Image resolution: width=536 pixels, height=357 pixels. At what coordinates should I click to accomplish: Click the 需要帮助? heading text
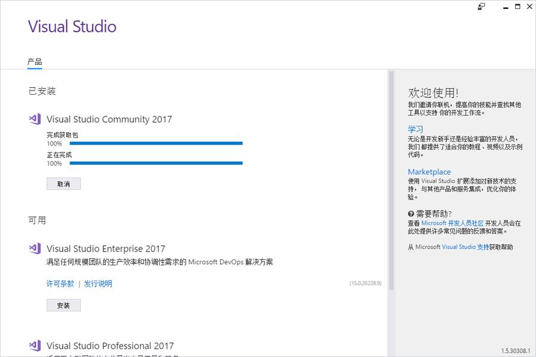click(434, 214)
